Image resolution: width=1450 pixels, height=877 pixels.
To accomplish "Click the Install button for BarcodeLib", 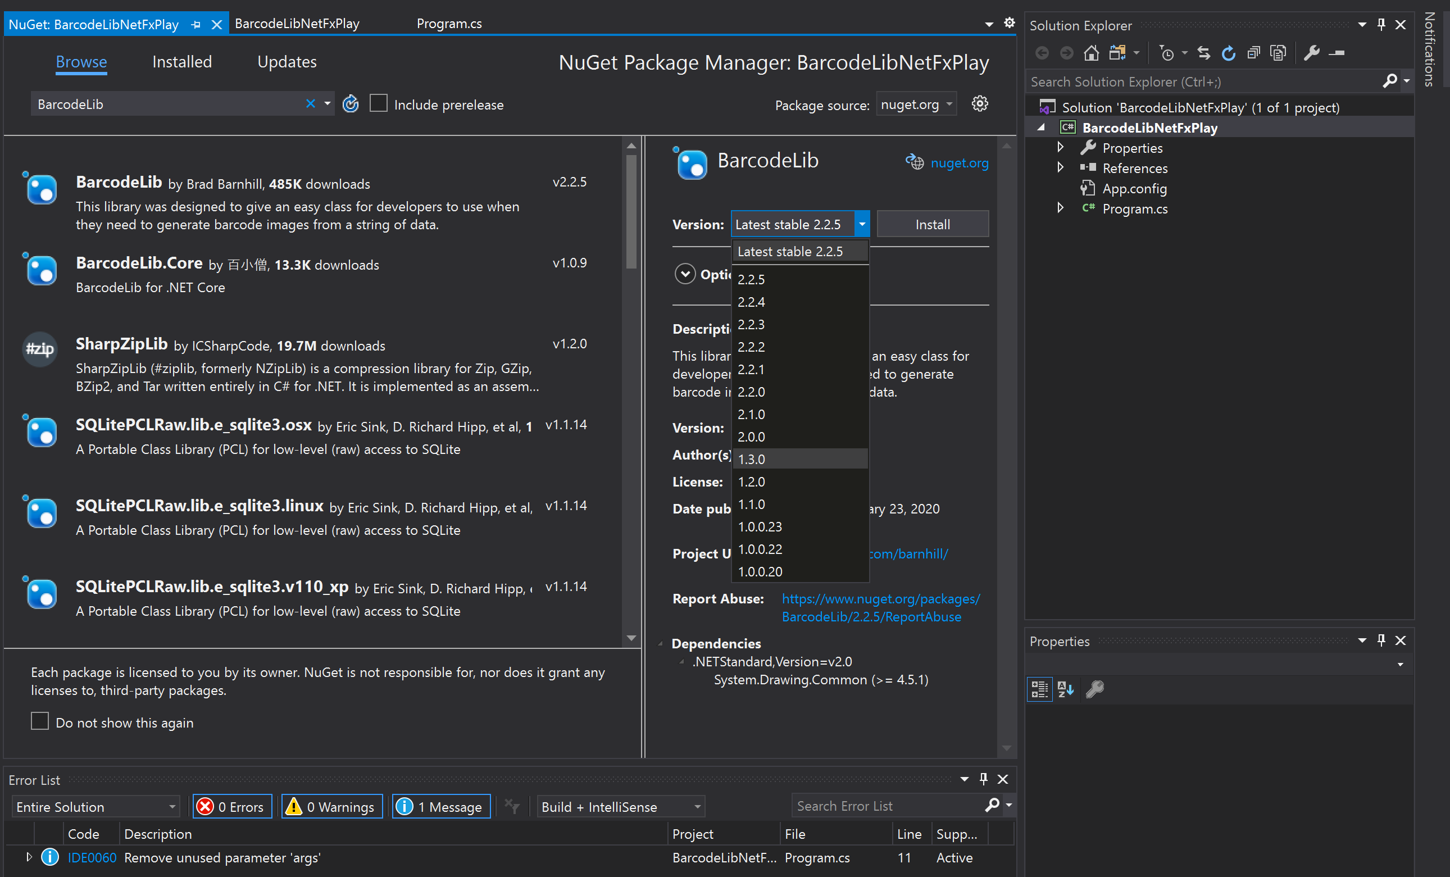I will pyautogui.click(x=932, y=224).
